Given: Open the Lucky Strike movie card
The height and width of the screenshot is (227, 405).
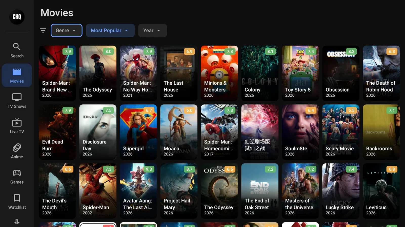Looking at the screenshot, I should point(341,191).
